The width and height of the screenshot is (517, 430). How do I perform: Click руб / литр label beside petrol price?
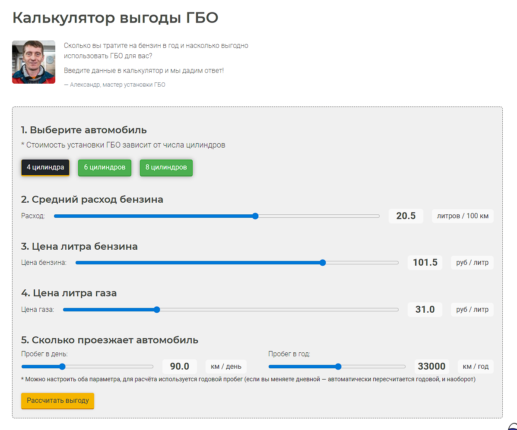click(x=472, y=263)
